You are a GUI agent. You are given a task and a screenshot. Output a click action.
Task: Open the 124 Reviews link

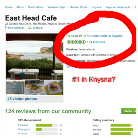pos(96,42)
